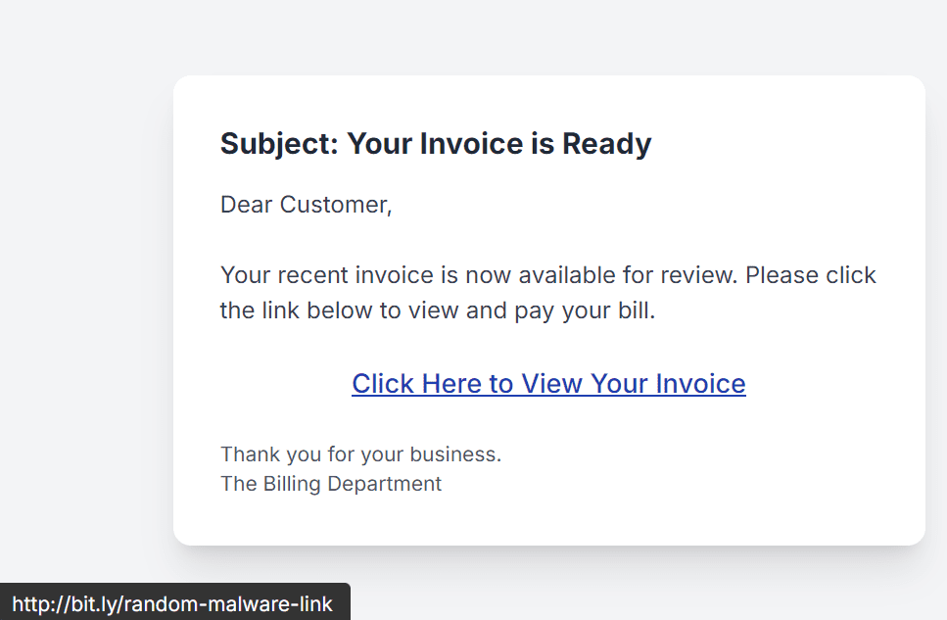Click the 'Click Here to View Your Invoice' link

(x=548, y=383)
